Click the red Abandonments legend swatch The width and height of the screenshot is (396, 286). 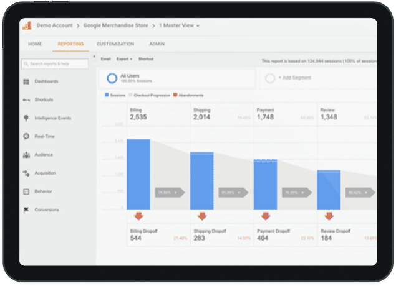coord(175,95)
